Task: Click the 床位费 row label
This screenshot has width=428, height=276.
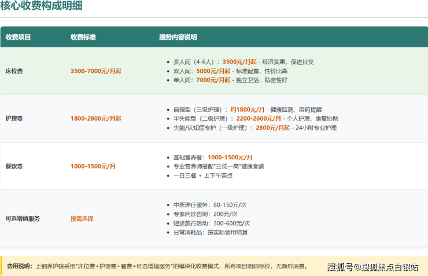Action: (14, 70)
